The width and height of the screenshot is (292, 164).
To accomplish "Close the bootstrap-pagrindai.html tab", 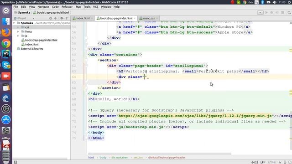I will (x=135, y=18).
